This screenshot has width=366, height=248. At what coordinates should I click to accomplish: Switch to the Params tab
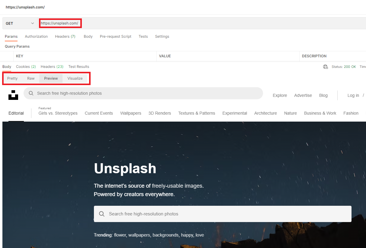coord(11,37)
